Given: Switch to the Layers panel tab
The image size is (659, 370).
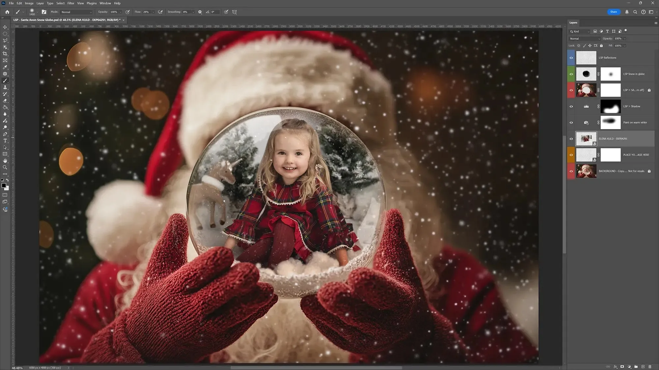Looking at the screenshot, I should pyautogui.click(x=573, y=23).
